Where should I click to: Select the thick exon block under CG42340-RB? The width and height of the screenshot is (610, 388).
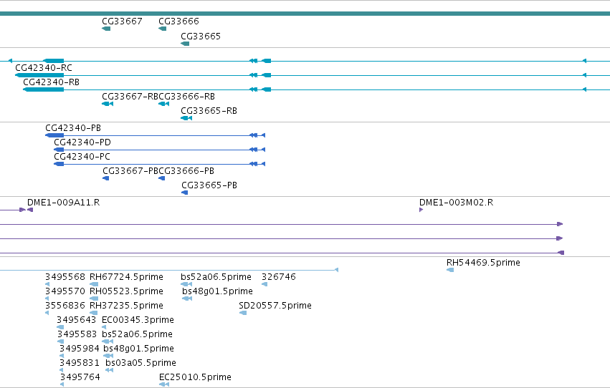click(x=43, y=89)
